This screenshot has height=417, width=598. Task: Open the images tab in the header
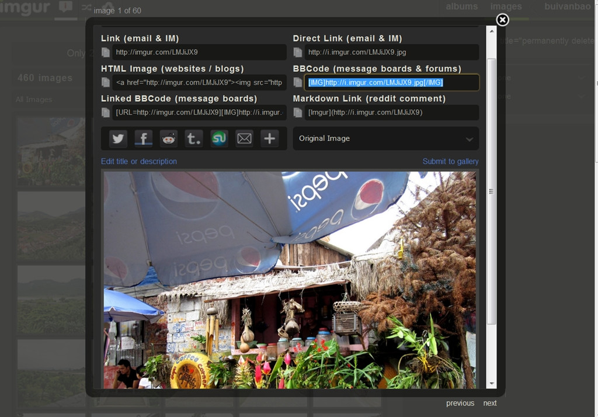click(x=506, y=6)
